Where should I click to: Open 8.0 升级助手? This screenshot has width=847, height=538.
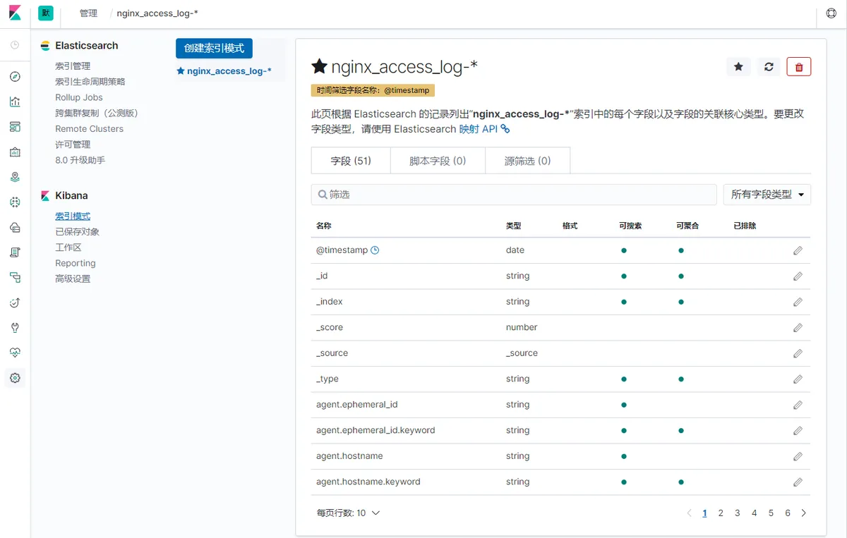pyautogui.click(x=80, y=160)
